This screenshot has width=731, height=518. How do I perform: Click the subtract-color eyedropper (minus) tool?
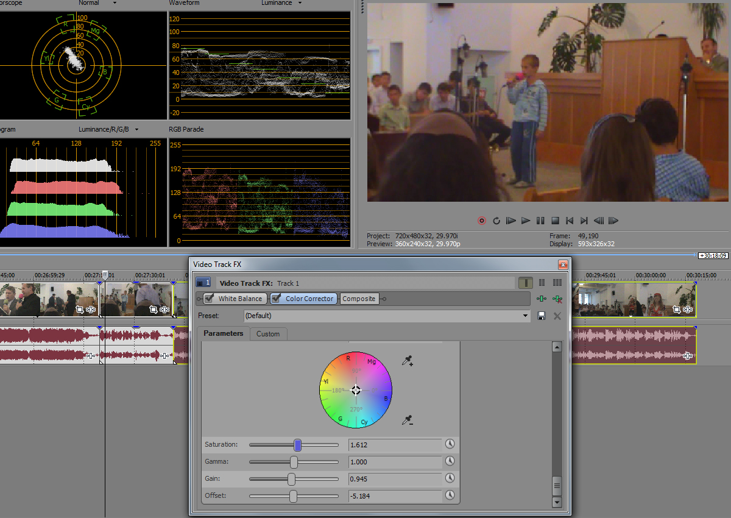pyautogui.click(x=408, y=420)
